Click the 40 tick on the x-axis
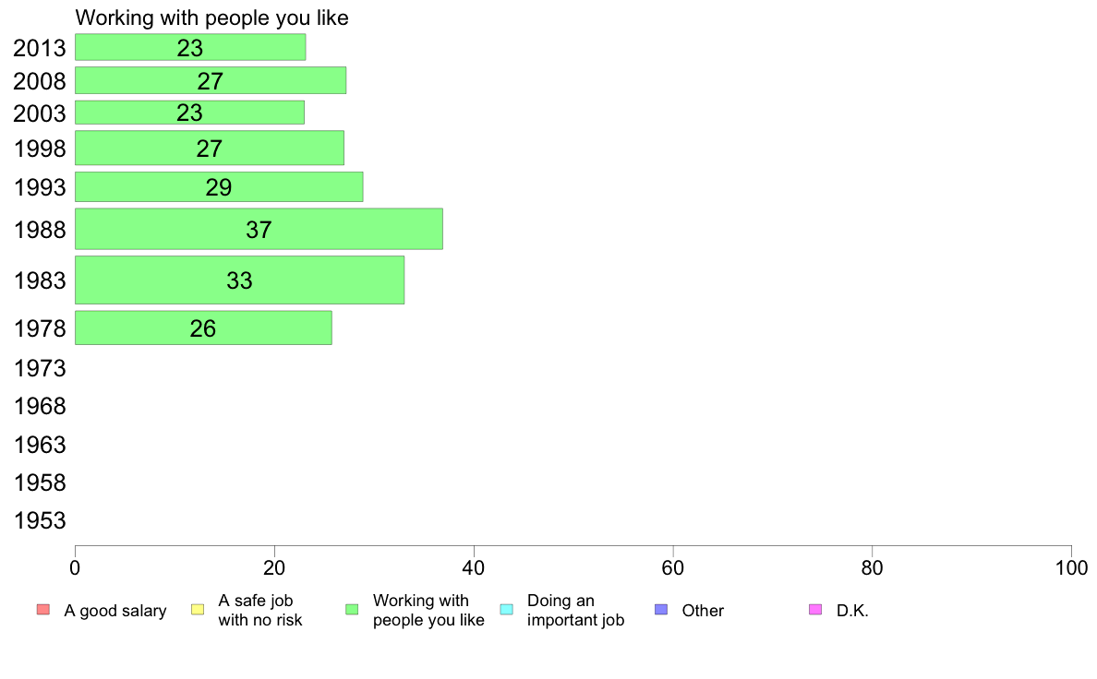1097x679 pixels. [x=474, y=567]
